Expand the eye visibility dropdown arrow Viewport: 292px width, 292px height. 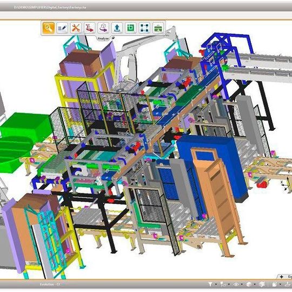pyautogui.click(x=242, y=284)
